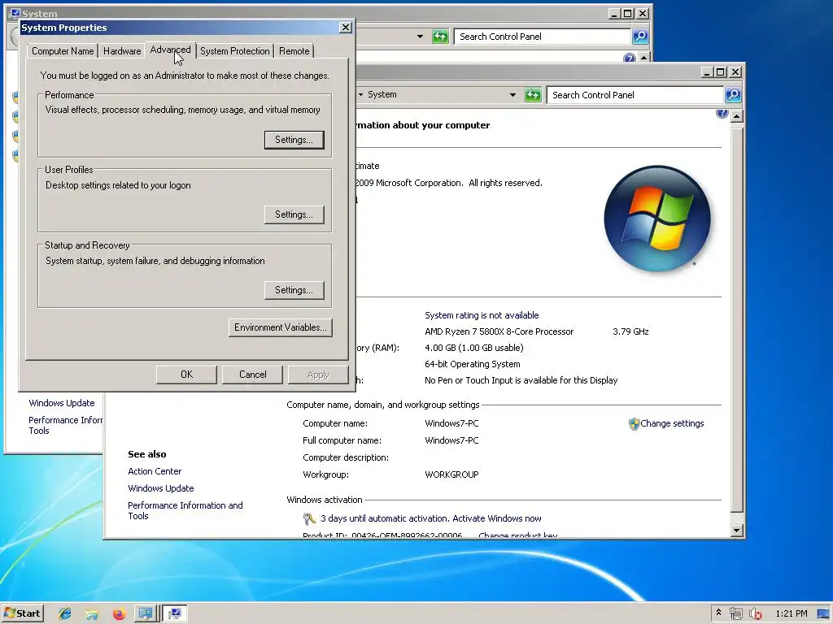The height and width of the screenshot is (624, 833).
Task: Cancel the System Properties dialog
Action: (x=252, y=374)
